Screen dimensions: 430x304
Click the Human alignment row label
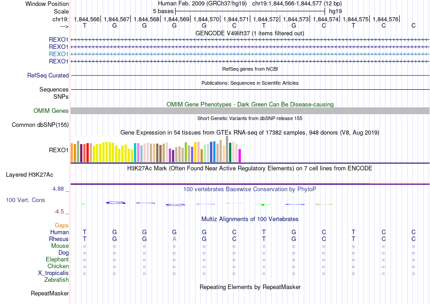click(59, 232)
